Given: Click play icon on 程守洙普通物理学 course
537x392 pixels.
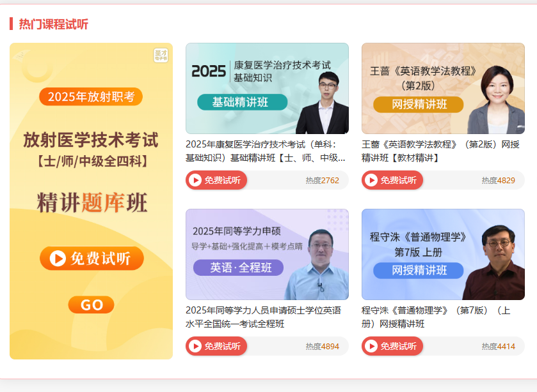Looking at the screenshot, I should tap(371, 347).
